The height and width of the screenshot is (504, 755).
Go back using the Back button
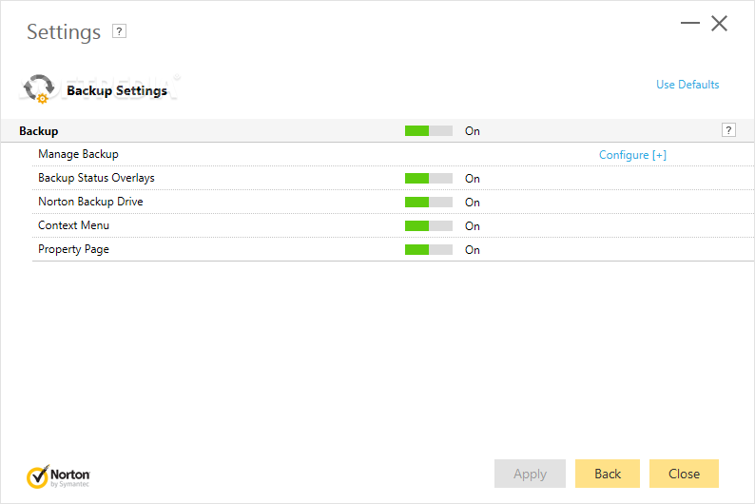pos(608,474)
